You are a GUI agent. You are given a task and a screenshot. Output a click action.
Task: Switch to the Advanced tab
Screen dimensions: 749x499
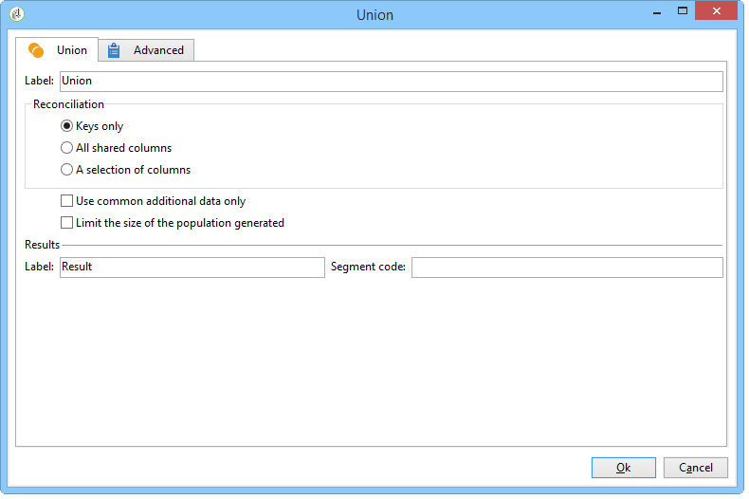point(146,50)
